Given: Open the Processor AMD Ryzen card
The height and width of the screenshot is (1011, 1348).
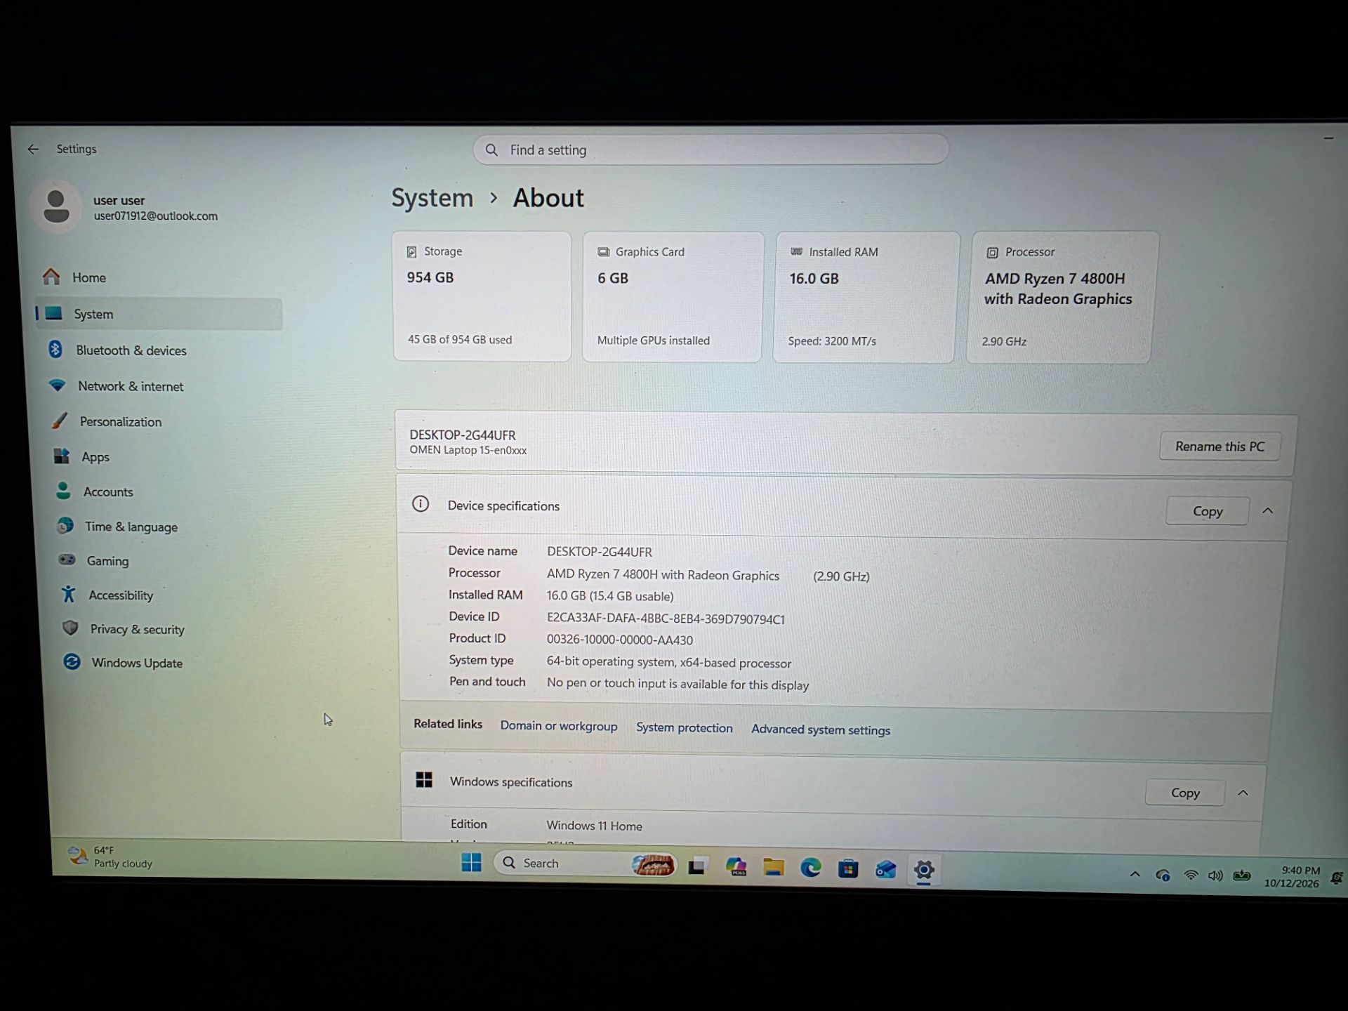Looking at the screenshot, I should [1061, 298].
